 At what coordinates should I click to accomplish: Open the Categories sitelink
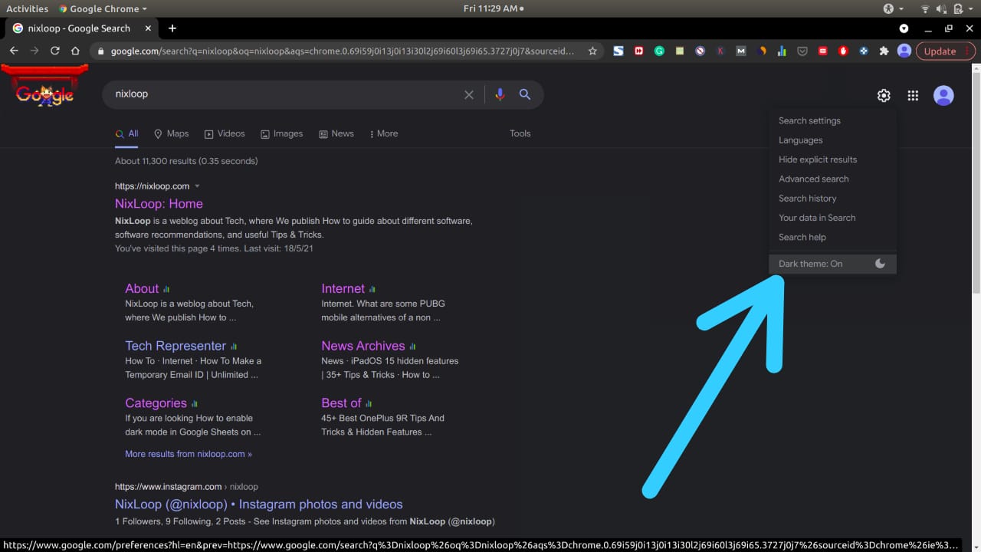point(156,403)
